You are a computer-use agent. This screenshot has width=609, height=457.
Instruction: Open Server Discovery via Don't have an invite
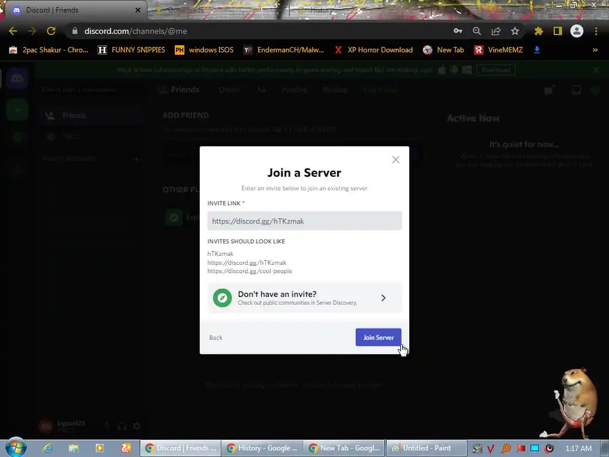coord(304,298)
